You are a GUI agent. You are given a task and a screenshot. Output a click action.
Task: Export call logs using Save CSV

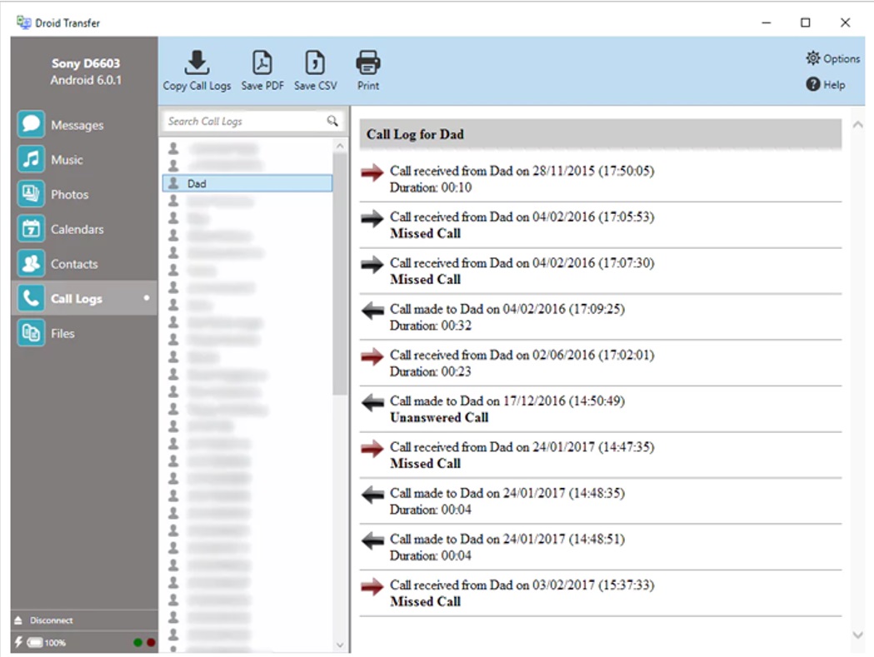click(x=316, y=71)
